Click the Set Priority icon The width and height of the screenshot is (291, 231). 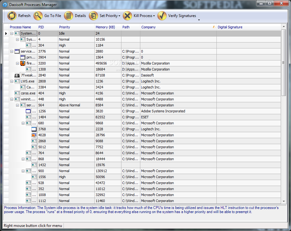(93, 16)
